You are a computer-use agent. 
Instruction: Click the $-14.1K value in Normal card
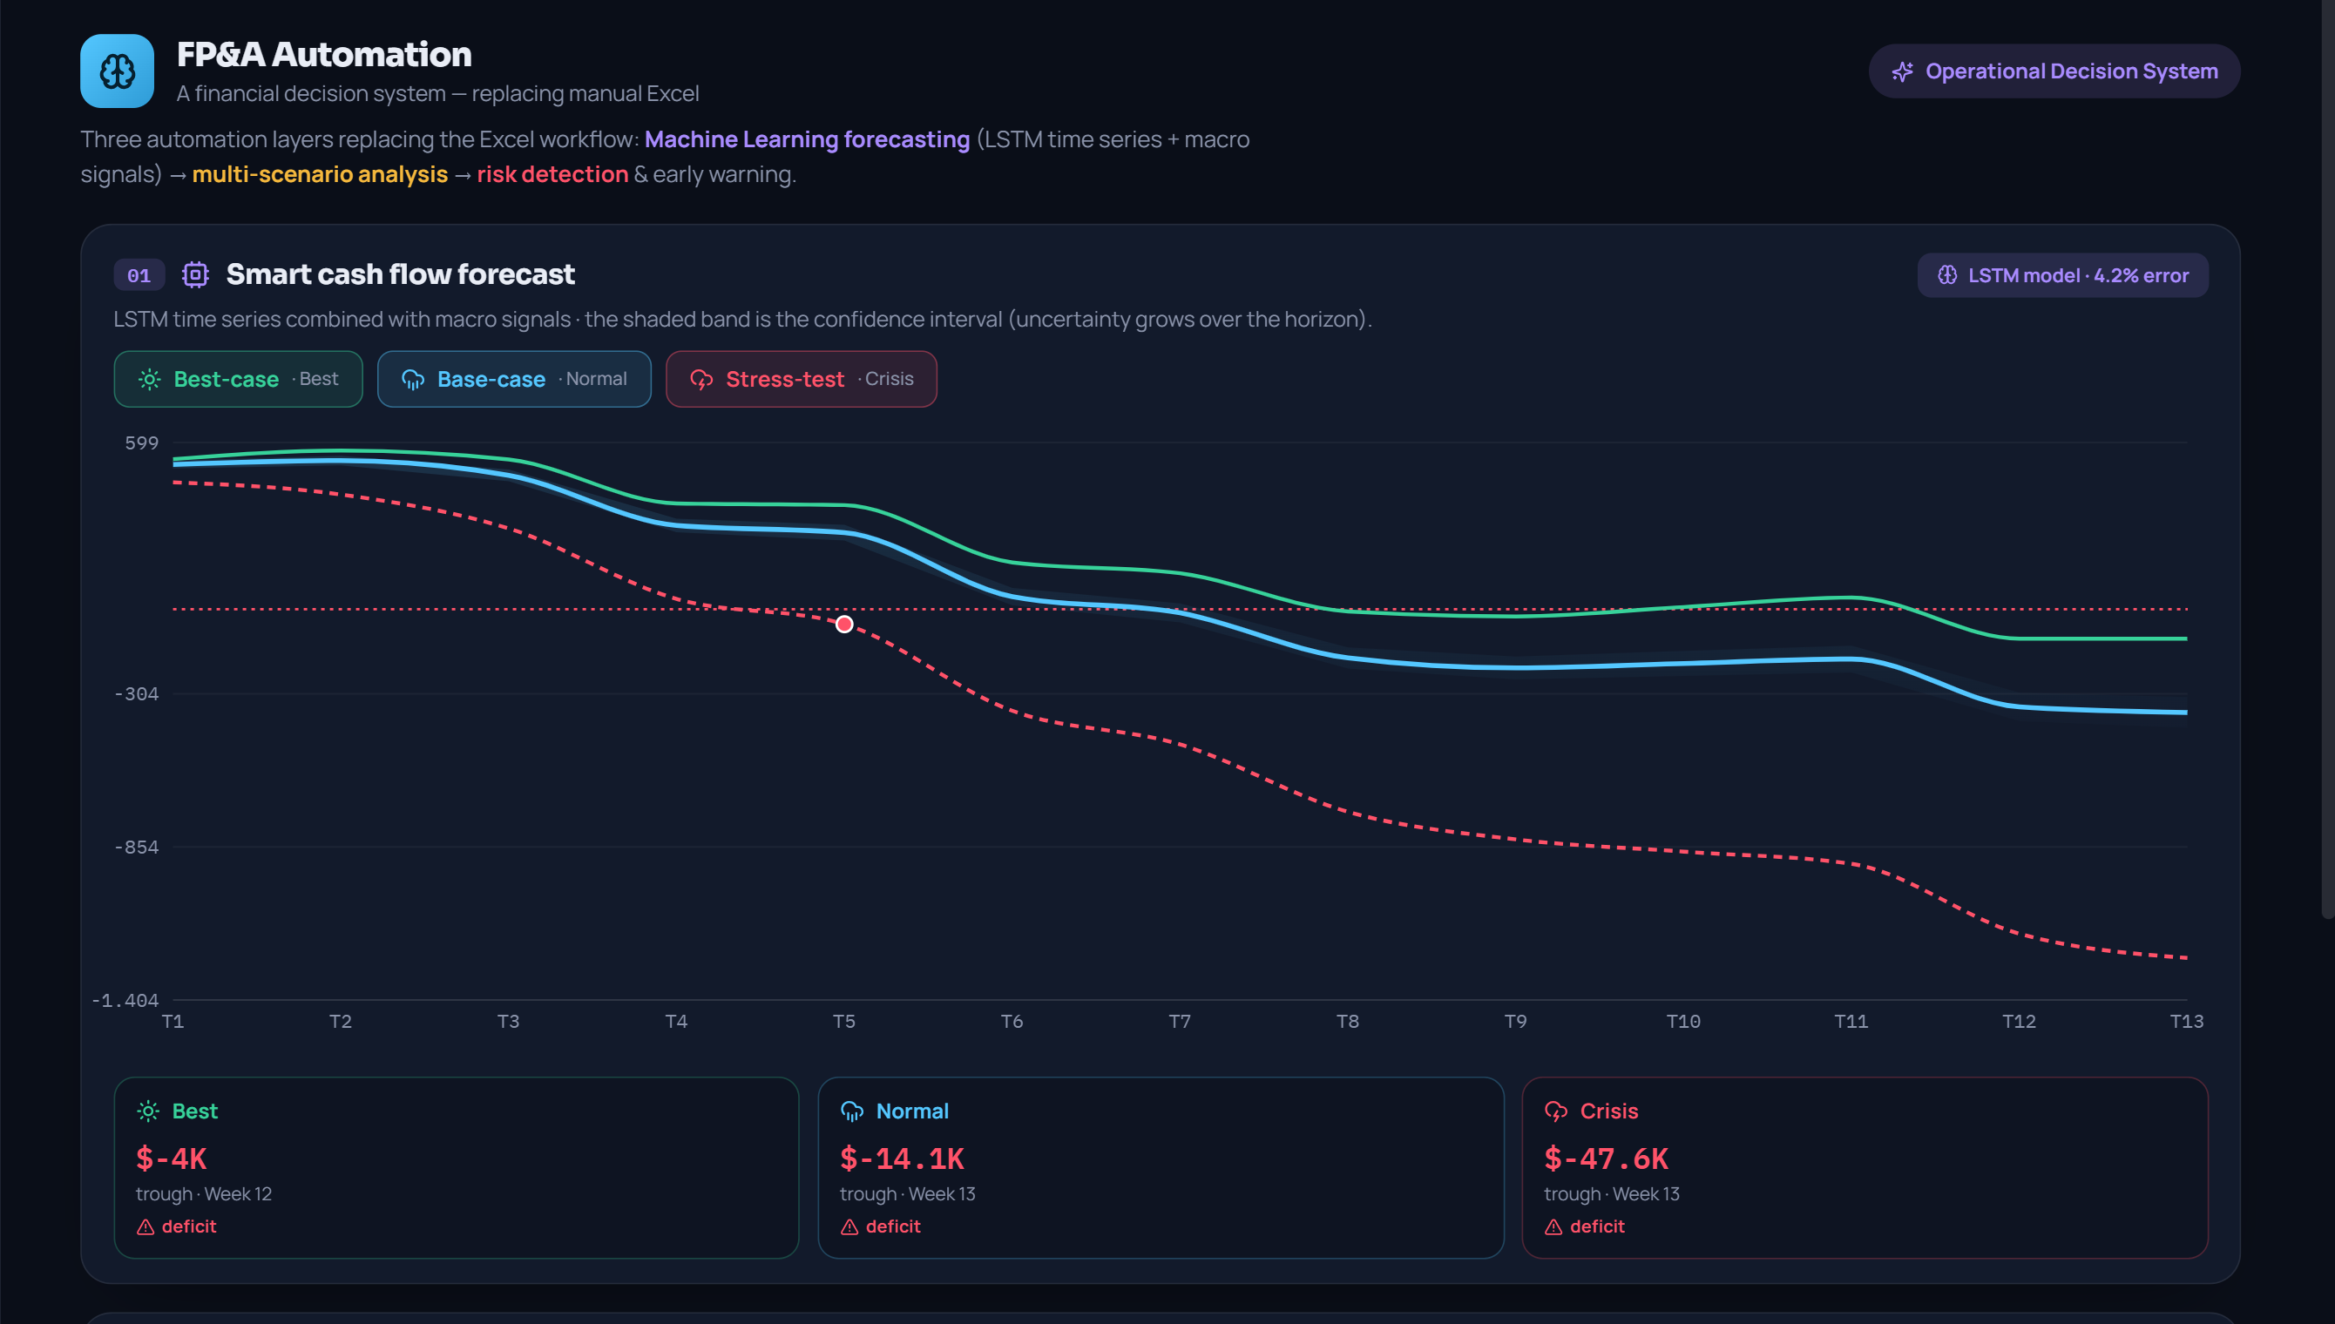tap(902, 1158)
